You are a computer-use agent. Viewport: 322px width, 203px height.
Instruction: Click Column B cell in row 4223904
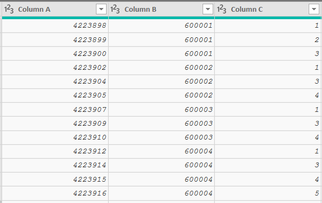[x=162, y=82]
